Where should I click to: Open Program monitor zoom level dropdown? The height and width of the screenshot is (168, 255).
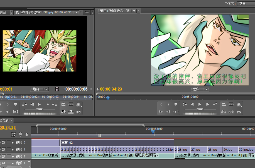(x=200, y=89)
